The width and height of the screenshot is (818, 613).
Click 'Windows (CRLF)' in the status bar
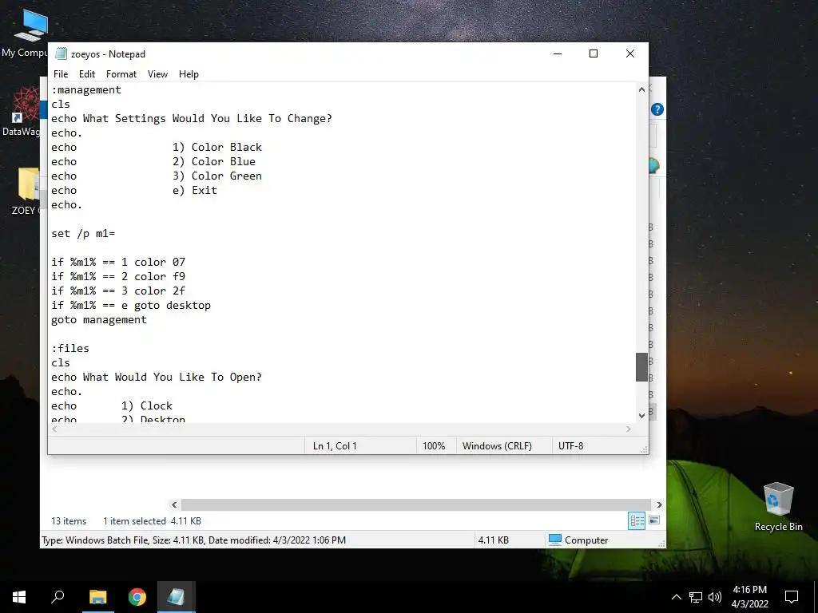coord(497,445)
